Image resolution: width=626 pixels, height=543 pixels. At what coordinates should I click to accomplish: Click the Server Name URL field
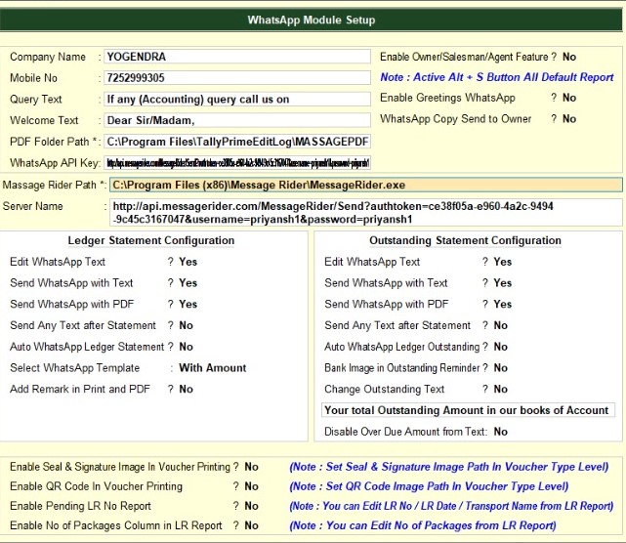click(x=365, y=212)
